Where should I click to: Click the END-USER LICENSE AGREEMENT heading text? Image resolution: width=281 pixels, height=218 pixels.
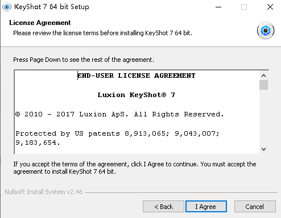[x=136, y=76]
